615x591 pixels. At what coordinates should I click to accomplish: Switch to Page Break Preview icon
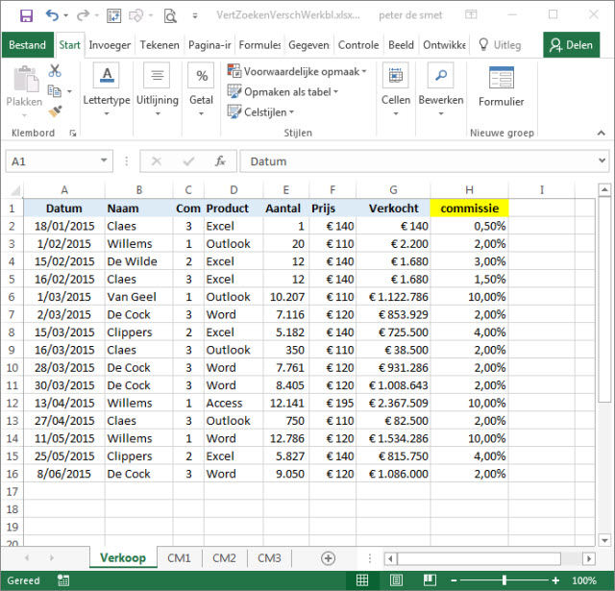tap(430, 580)
